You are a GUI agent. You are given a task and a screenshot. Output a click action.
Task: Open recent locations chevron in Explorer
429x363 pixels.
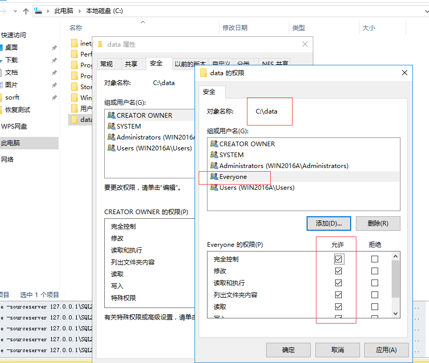point(15,11)
